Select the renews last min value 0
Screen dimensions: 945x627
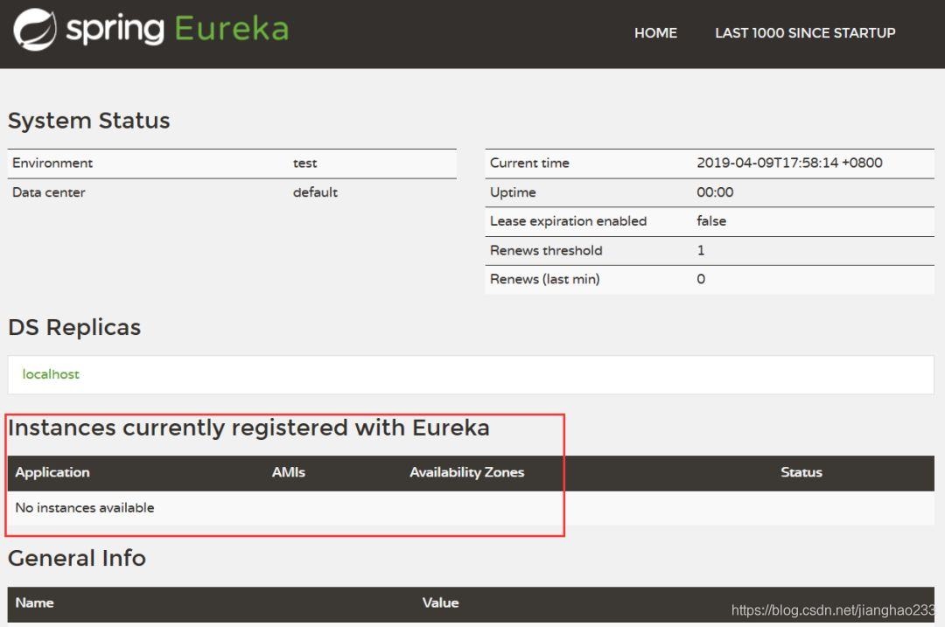point(701,279)
